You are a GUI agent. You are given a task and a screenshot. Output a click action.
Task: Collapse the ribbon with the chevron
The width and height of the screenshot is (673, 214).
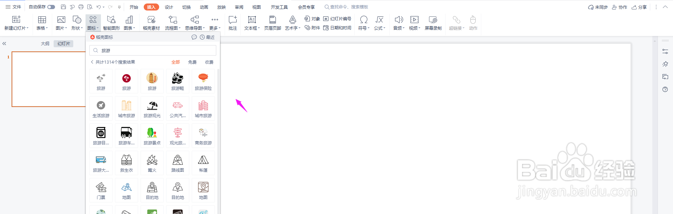click(x=665, y=7)
